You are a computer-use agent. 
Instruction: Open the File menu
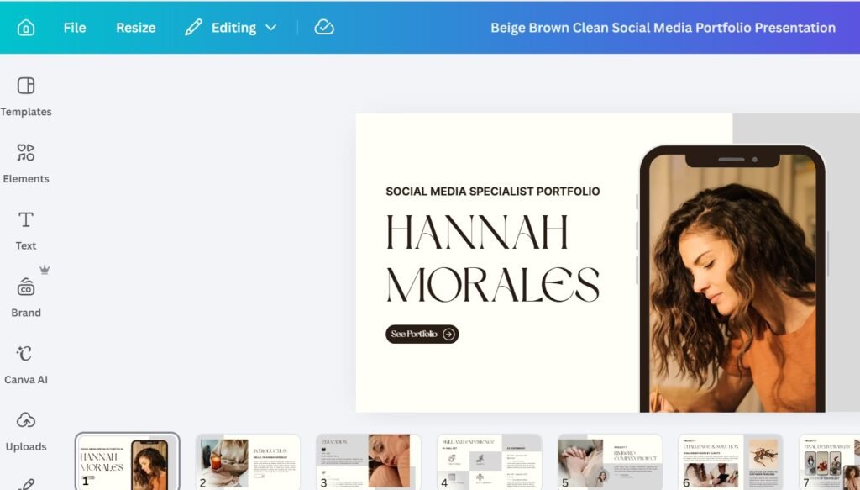click(x=75, y=28)
